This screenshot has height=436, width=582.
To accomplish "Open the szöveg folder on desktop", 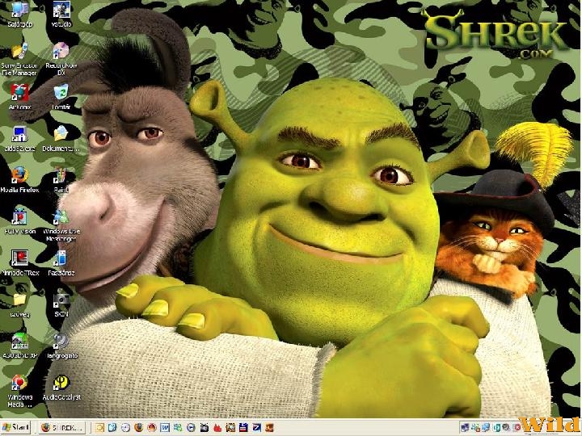I will point(19,304).
